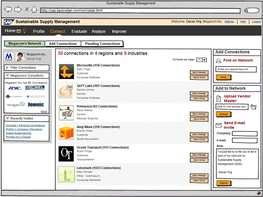Click the window resize grip icon in the status bar
The image size is (263, 197).
[259, 193]
